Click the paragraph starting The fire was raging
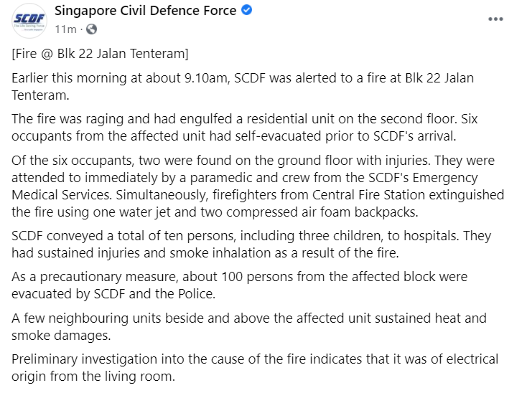The width and height of the screenshot is (522, 393). [250, 125]
